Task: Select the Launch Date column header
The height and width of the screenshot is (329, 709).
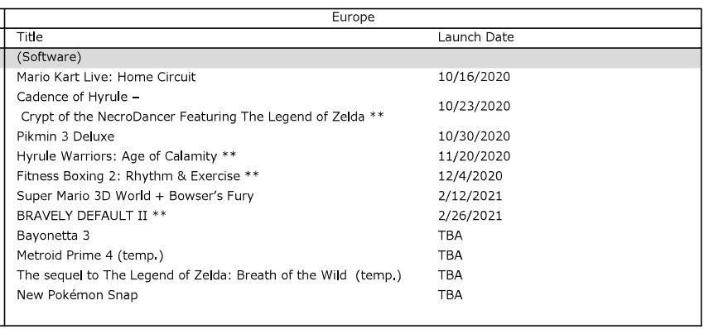Action: (x=475, y=37)
